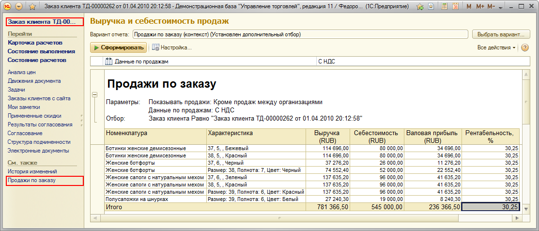Click the horizontal scrollbar right arrow
The width and height of the screenshot is (539, 231).
coord(516,218)
